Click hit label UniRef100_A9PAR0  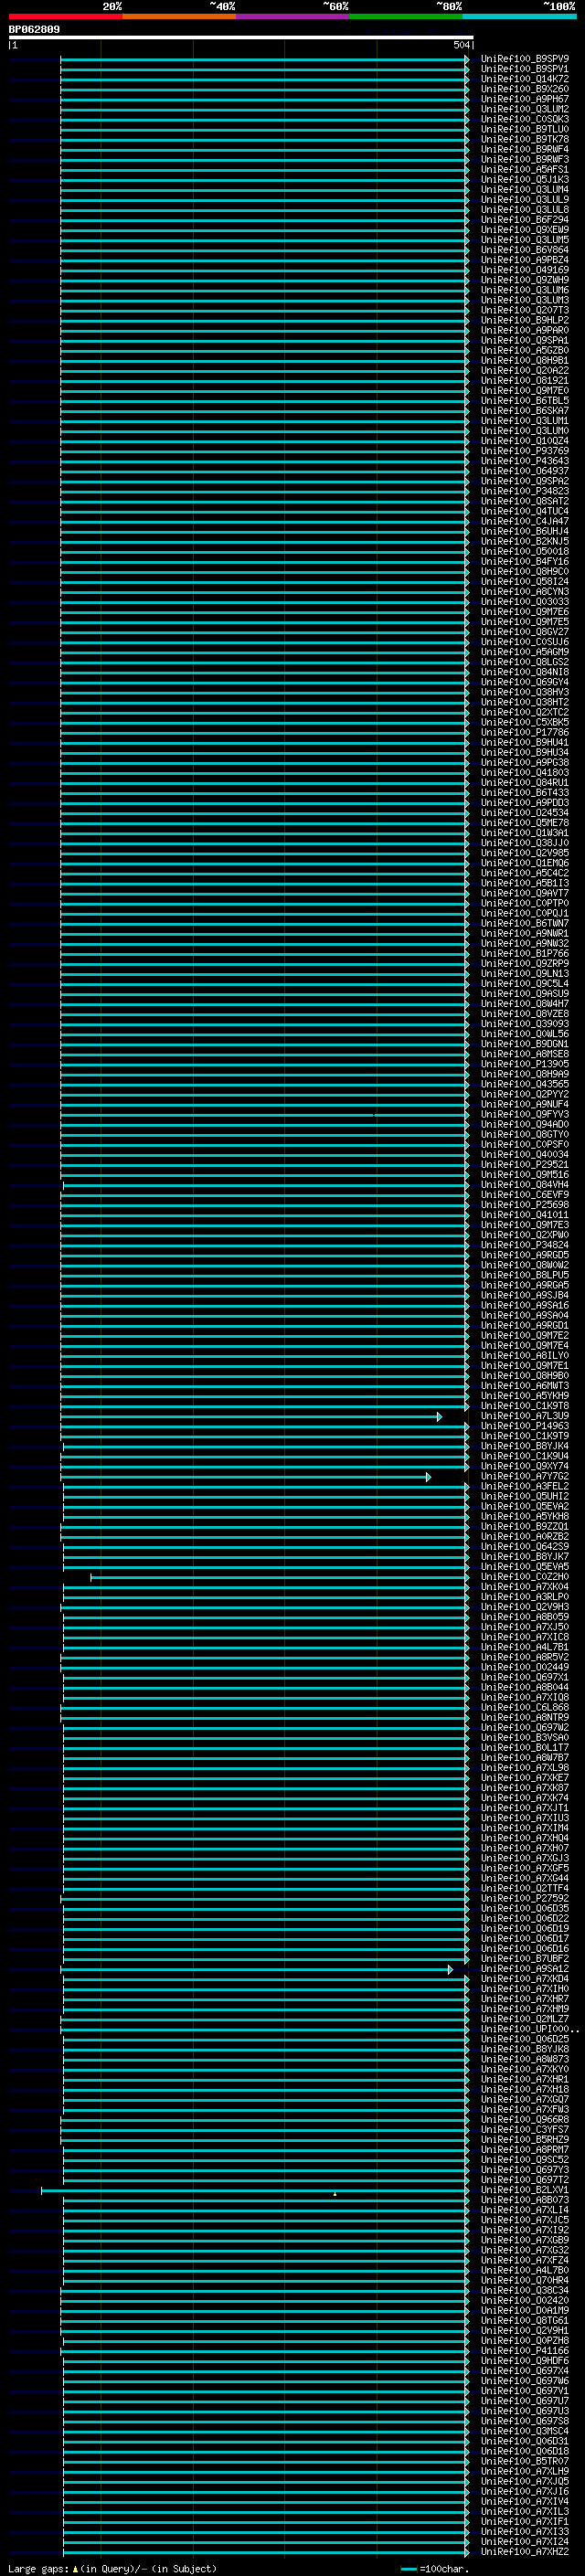(525, 330)
